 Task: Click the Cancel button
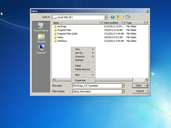(140, 91)
